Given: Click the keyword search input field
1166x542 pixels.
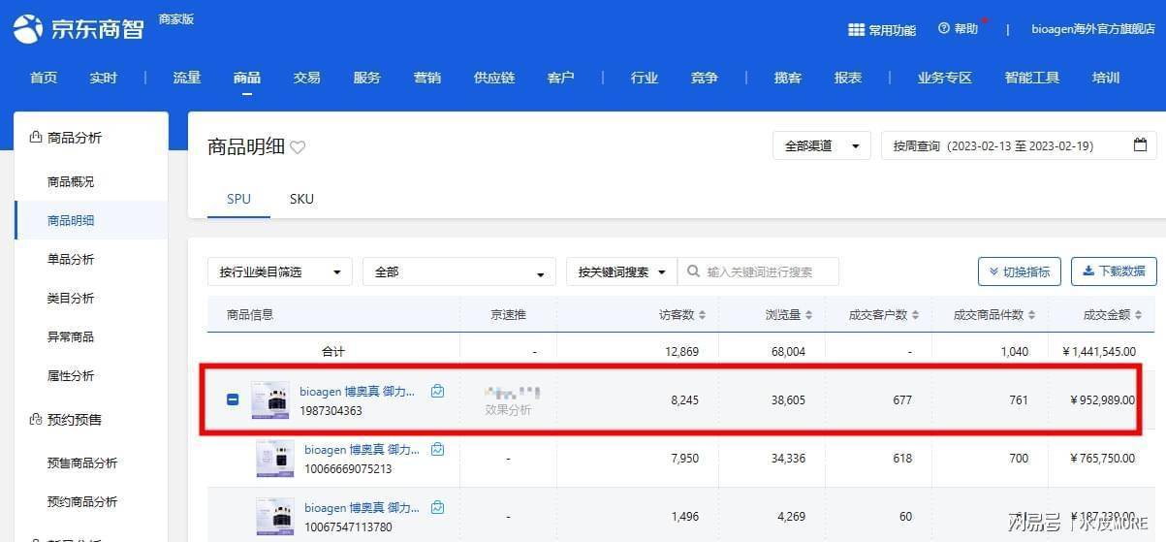Looking at the screenshot, I should point(758,271).
